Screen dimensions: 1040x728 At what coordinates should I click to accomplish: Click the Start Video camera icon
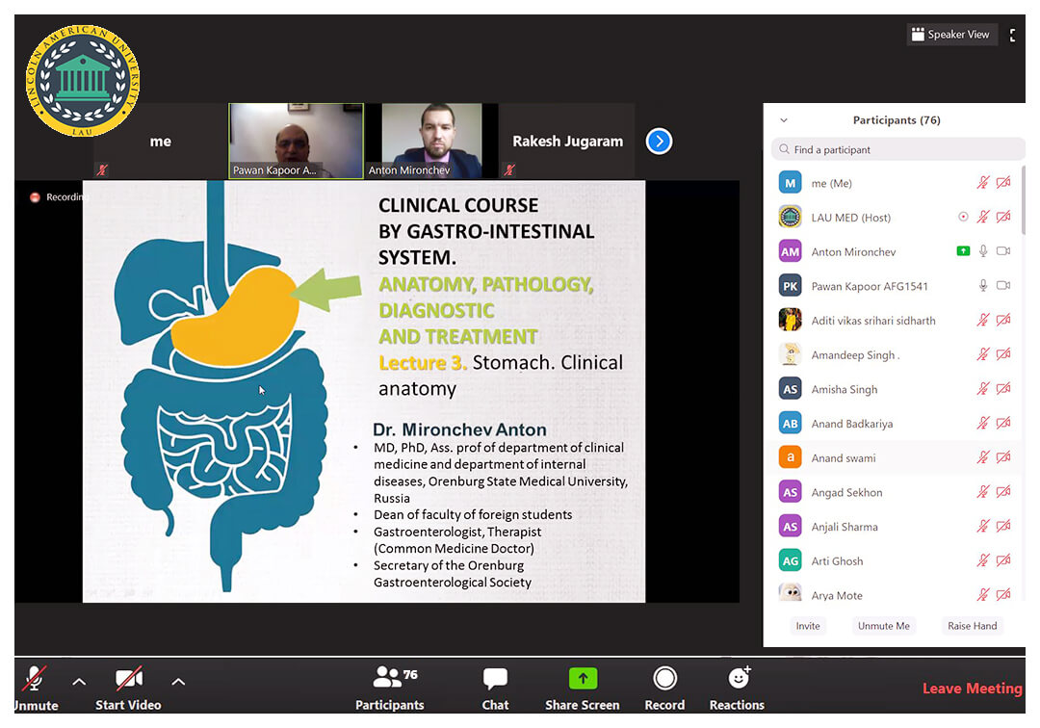click(129, 678)
